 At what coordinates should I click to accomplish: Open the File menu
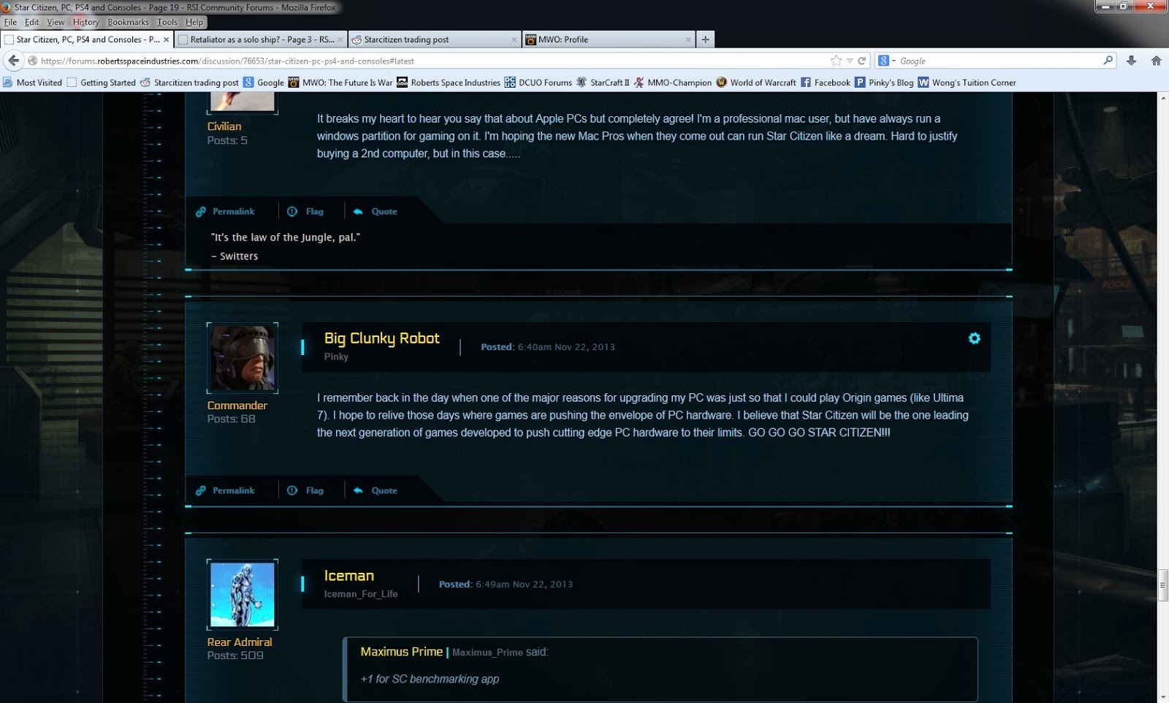[10, 22]
